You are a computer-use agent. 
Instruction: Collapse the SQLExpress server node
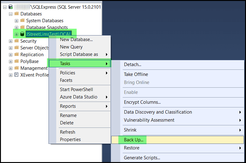[x=5, y=7]
